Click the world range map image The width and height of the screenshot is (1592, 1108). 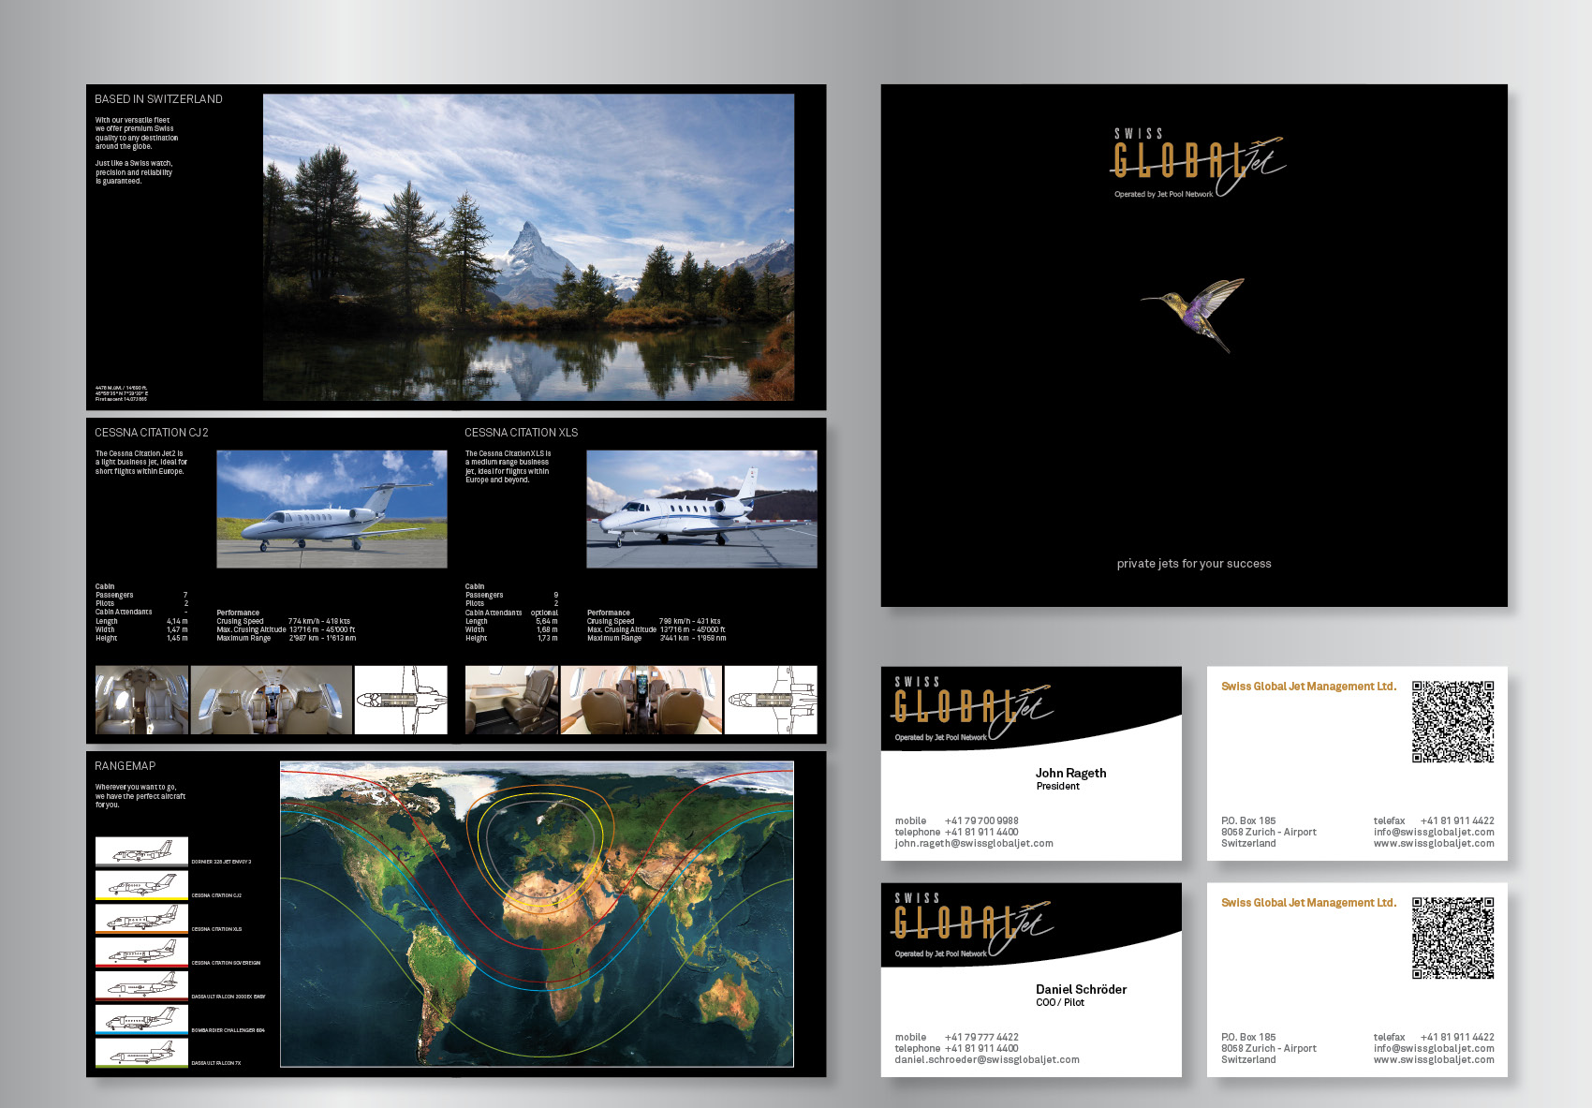537,914
